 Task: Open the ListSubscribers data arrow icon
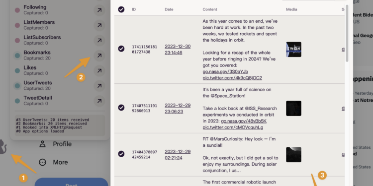[99, 40]
